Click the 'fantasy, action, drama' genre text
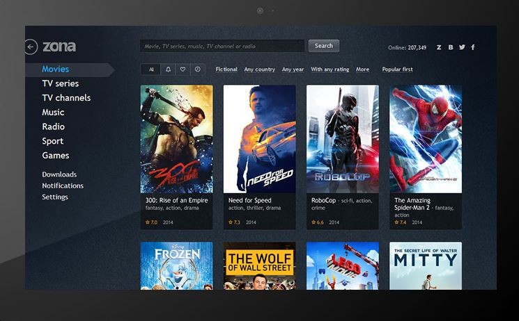The height and width of the screenshot is (321, 519). click(x=172, y=208)
